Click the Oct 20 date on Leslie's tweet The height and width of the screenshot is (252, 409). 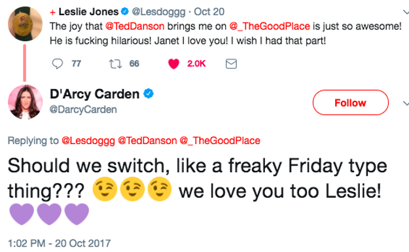(209, 12)
